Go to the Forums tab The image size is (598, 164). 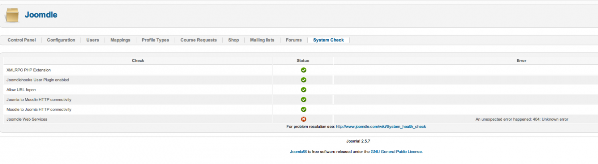(x=294, y=40)
